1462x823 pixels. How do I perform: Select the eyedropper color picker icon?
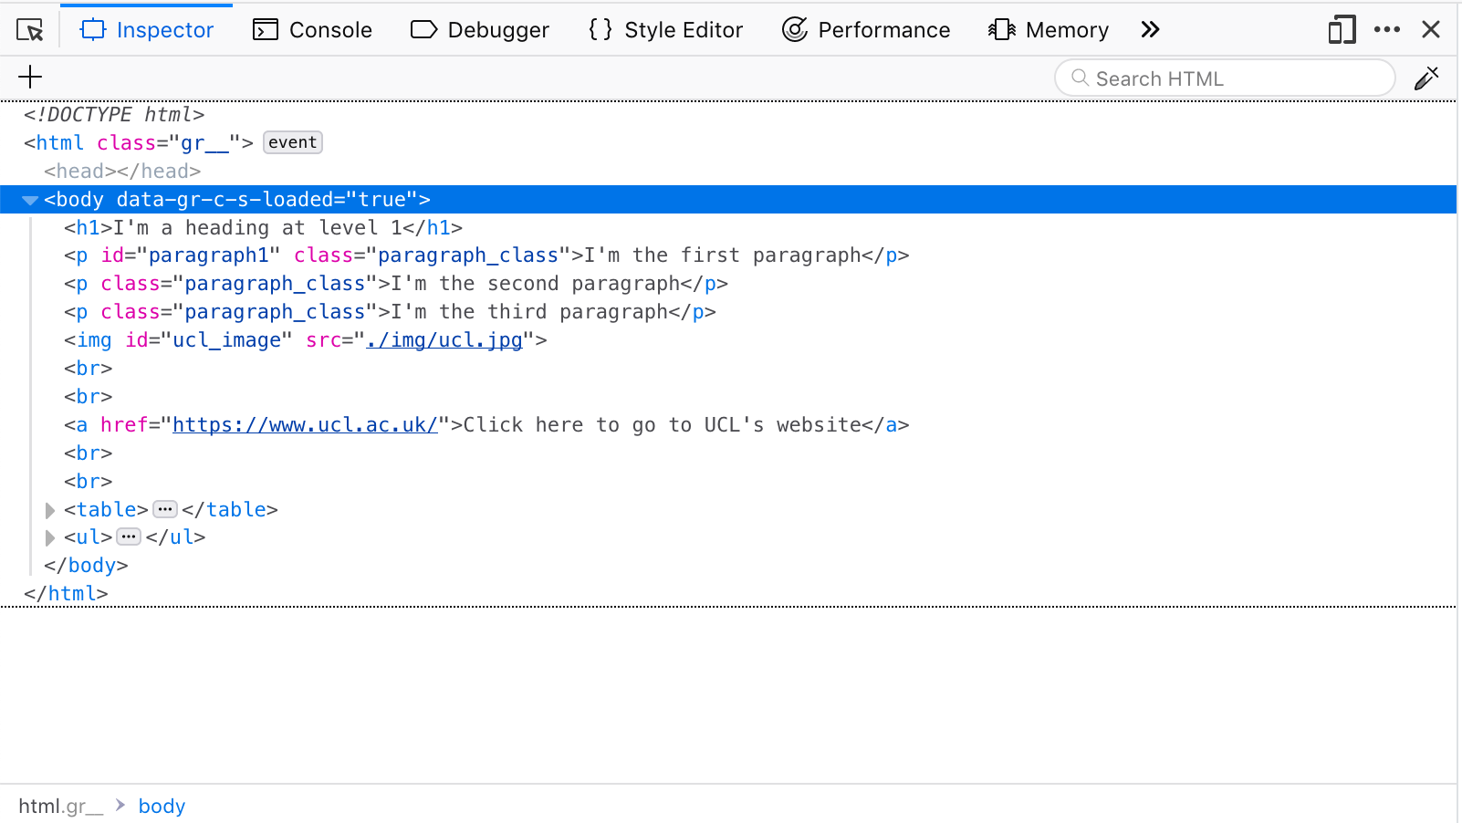1425,78
